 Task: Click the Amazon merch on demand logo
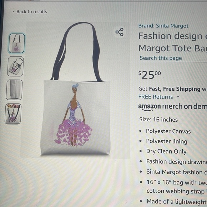(172, 107)
